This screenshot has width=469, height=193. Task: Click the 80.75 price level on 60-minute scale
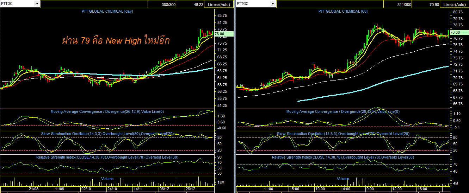458,12
